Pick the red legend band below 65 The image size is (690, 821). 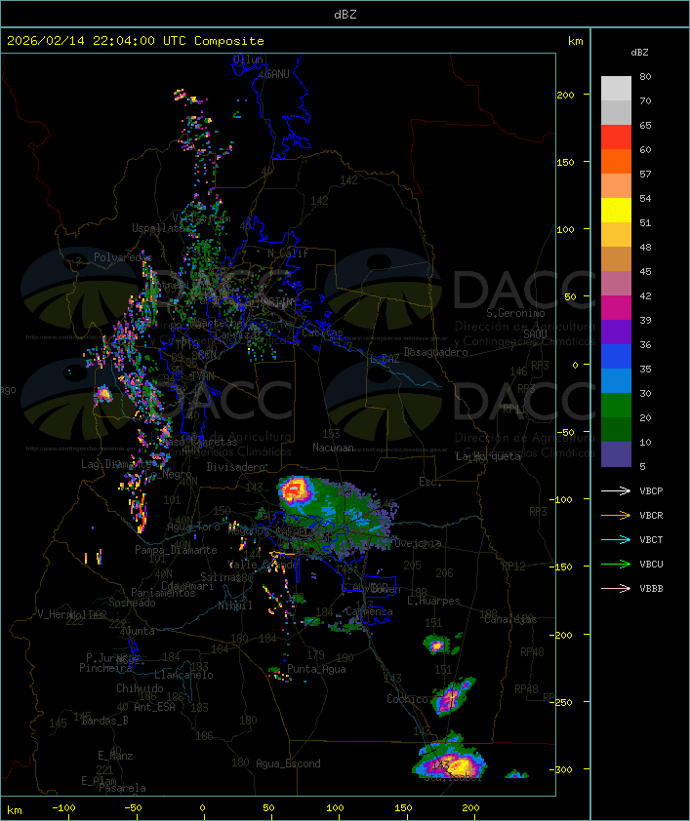(x=616, y=137)
